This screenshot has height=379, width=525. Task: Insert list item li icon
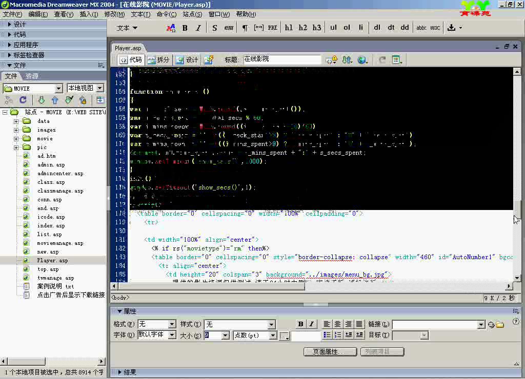pos(360,28)
